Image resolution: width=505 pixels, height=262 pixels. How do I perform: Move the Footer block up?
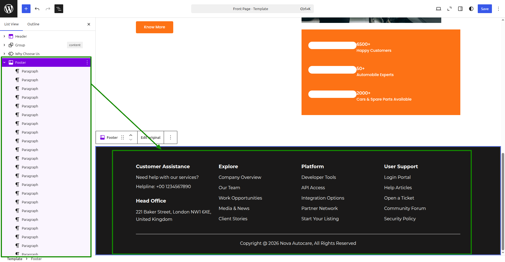pyautogui.click(x=131, y=135)
